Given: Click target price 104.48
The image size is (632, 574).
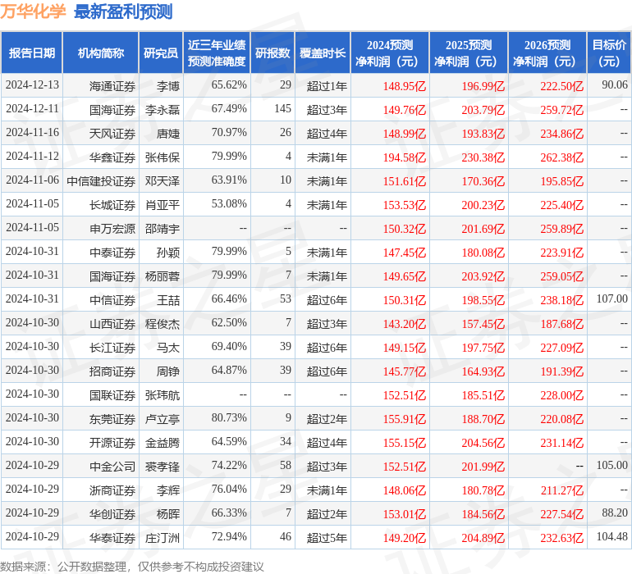Looking at the screenshot, I should (x=611, y=536).
